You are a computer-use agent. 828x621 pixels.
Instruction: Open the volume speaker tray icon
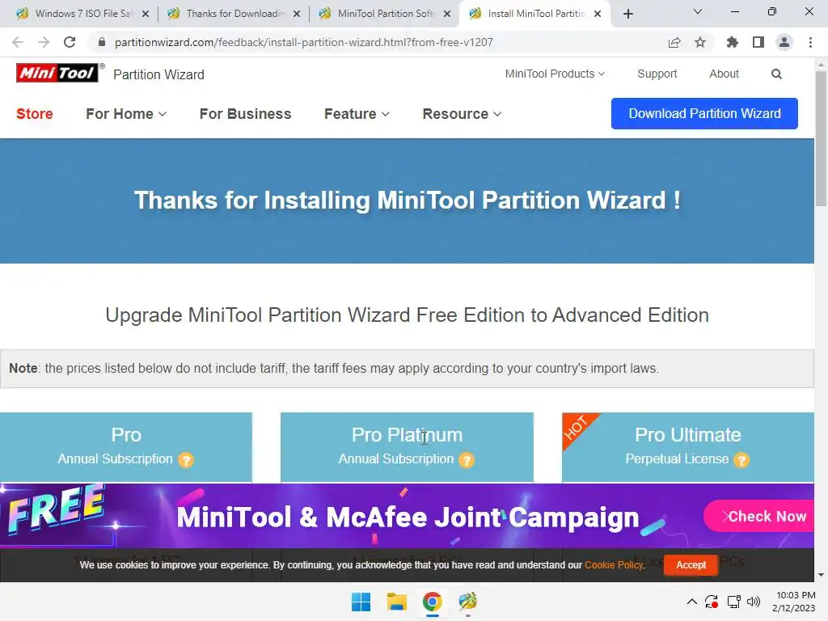point(754,602)
